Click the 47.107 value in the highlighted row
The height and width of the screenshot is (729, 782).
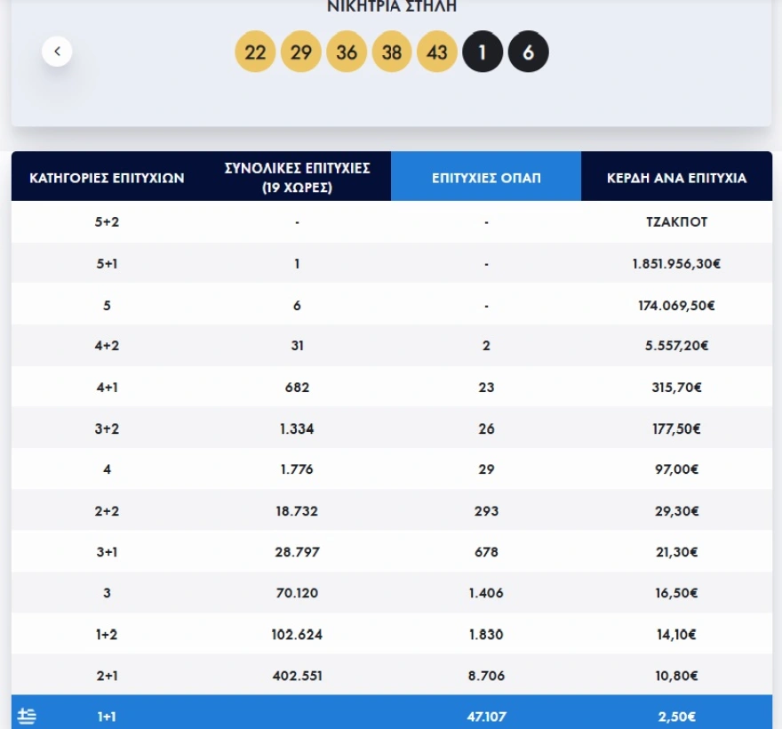486,717
